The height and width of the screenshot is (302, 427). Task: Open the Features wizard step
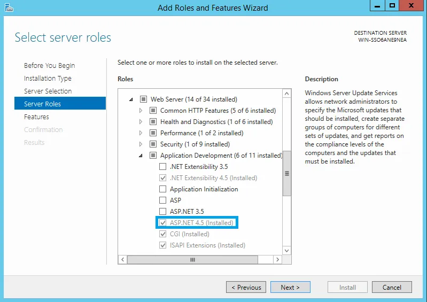[36, 117]
